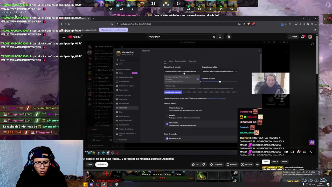
Task: Clear the PAUCHIKITA search text
Action: [x=214, y=37]
